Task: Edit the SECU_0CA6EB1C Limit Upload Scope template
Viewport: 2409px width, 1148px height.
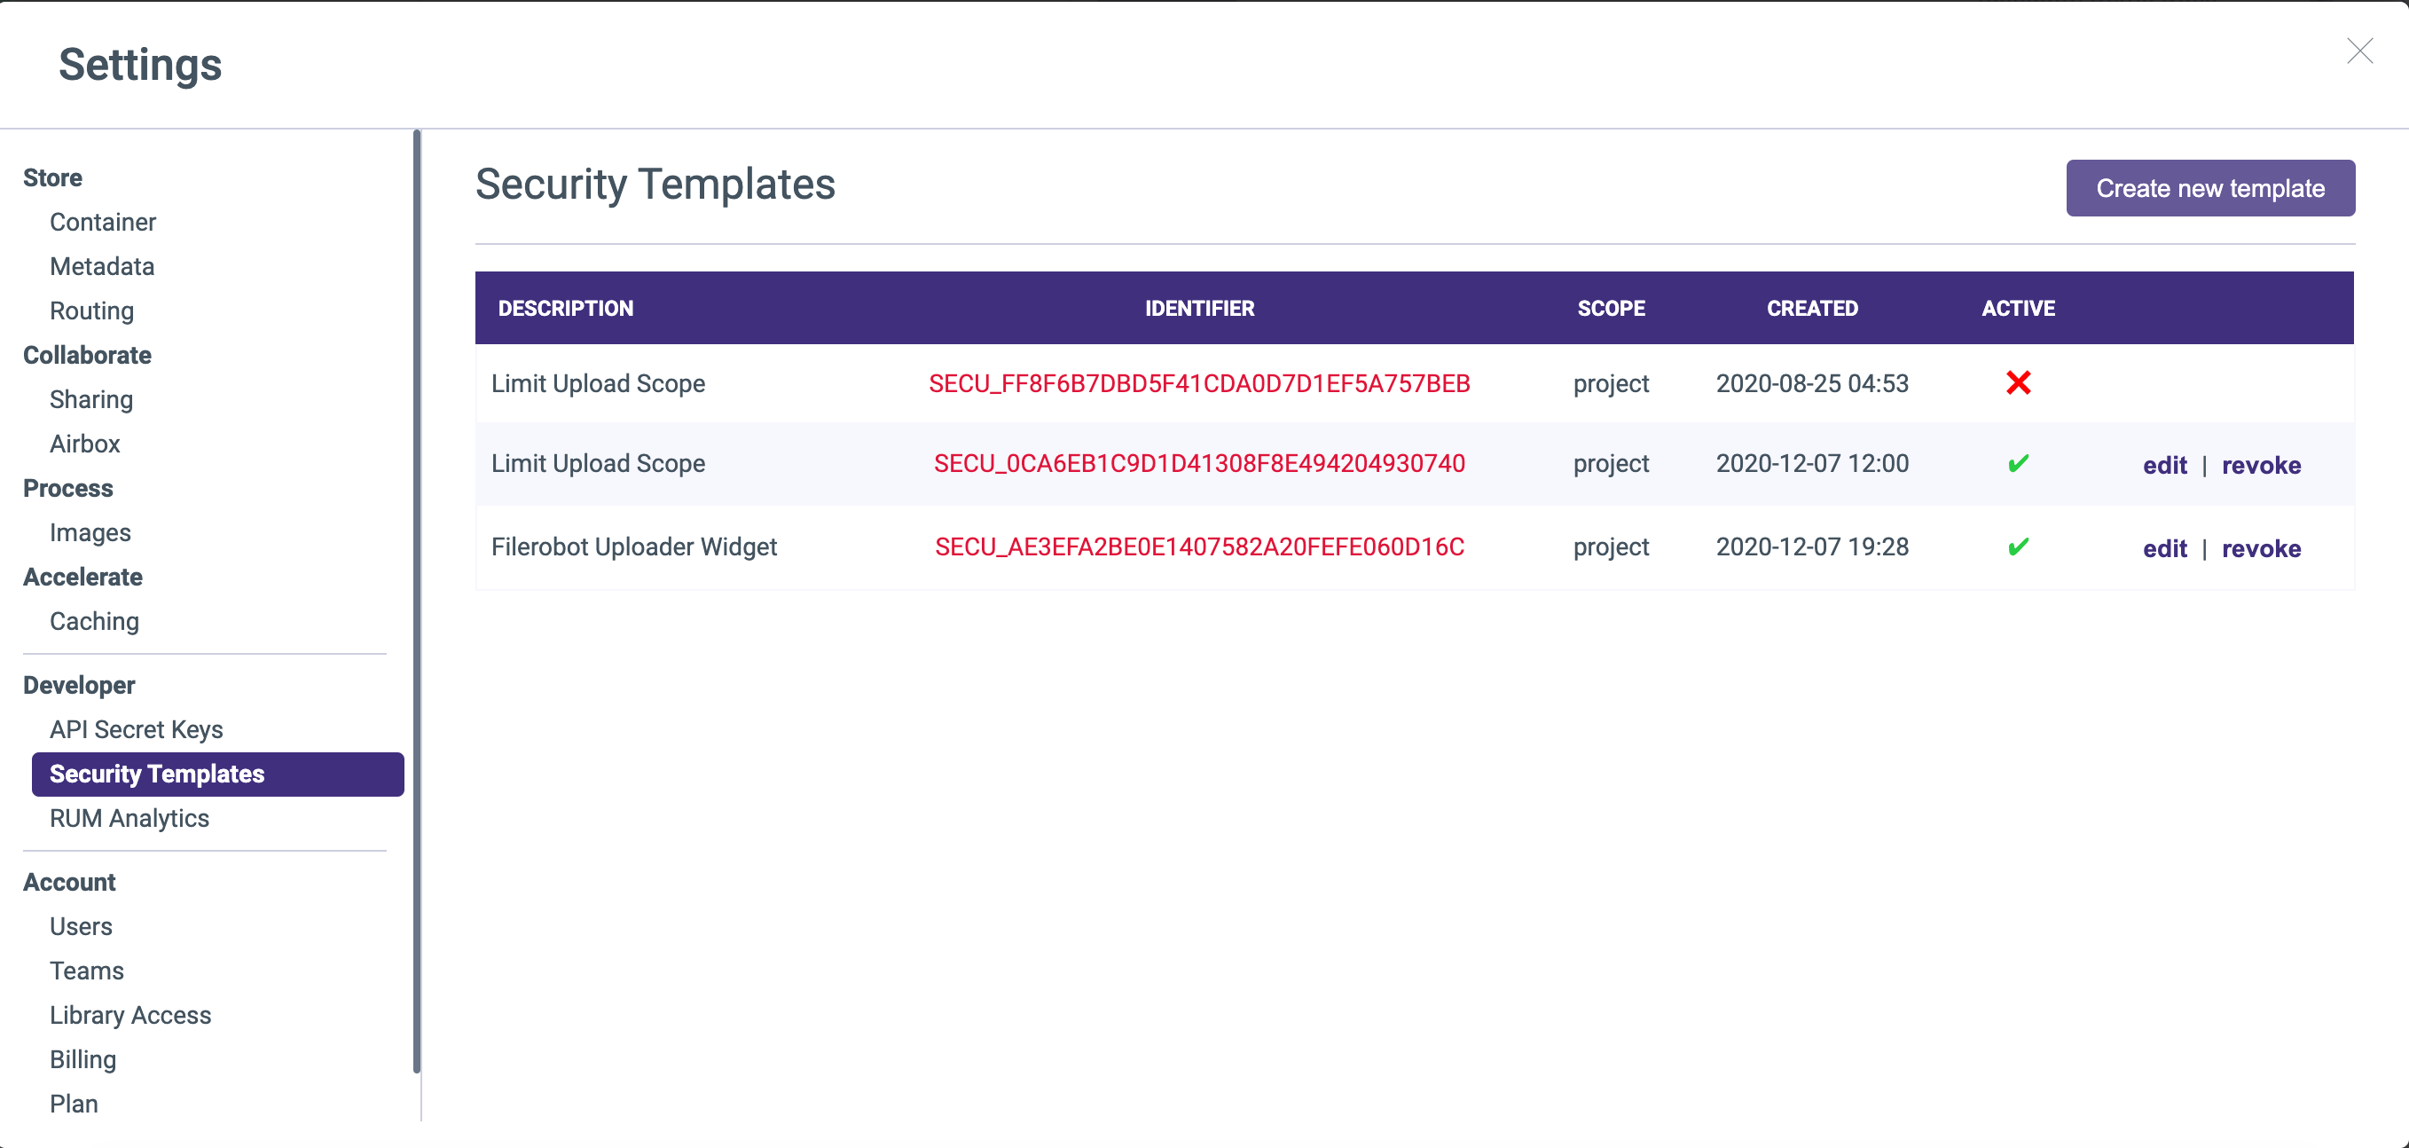Action: point(2163,465)
